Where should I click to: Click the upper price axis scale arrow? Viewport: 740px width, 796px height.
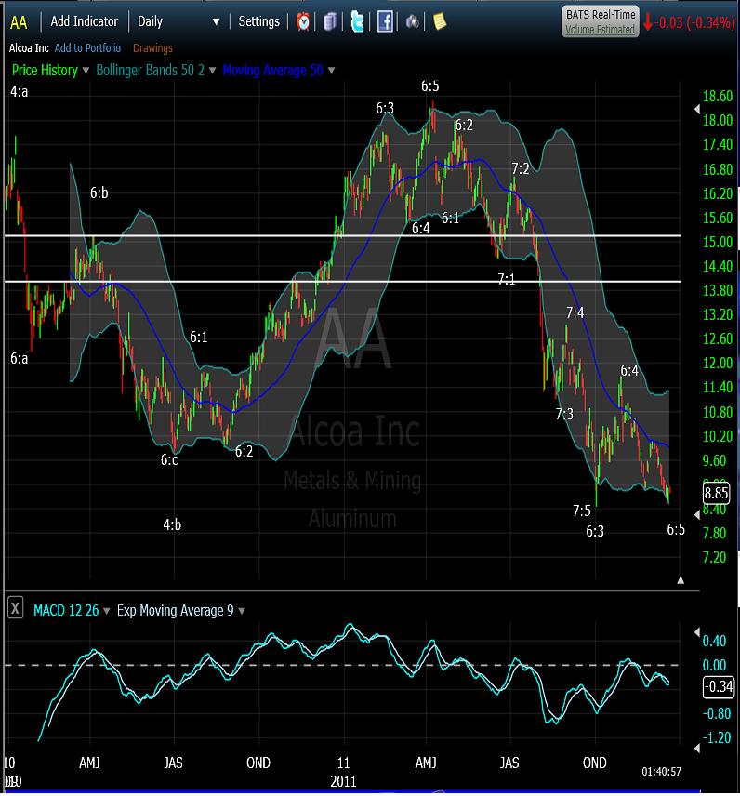[x=697, y=109]
